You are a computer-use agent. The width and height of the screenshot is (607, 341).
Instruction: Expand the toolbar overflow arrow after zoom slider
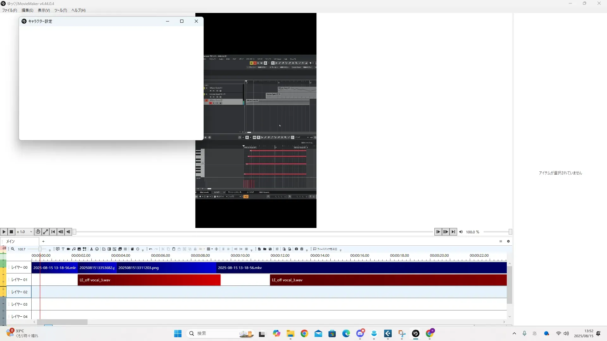[50, 250]
